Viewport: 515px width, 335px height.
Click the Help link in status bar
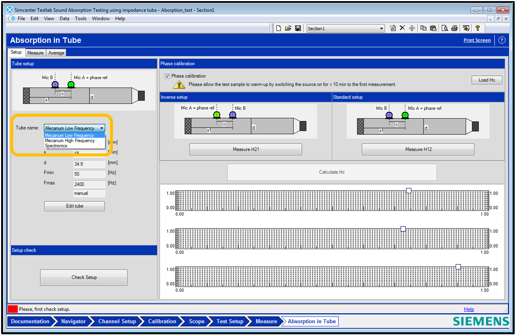coord(469,309)
